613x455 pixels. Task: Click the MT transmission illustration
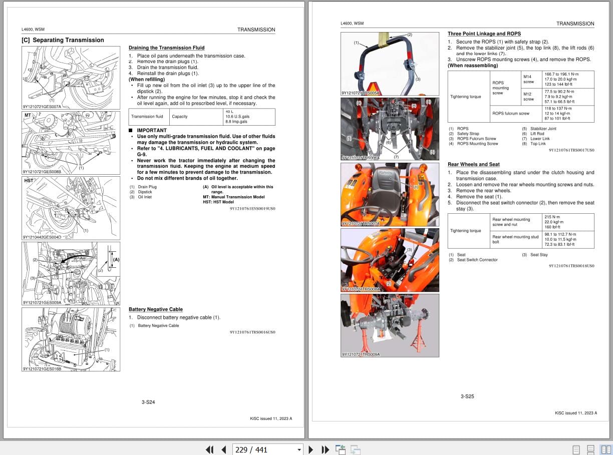click(71, 143)
